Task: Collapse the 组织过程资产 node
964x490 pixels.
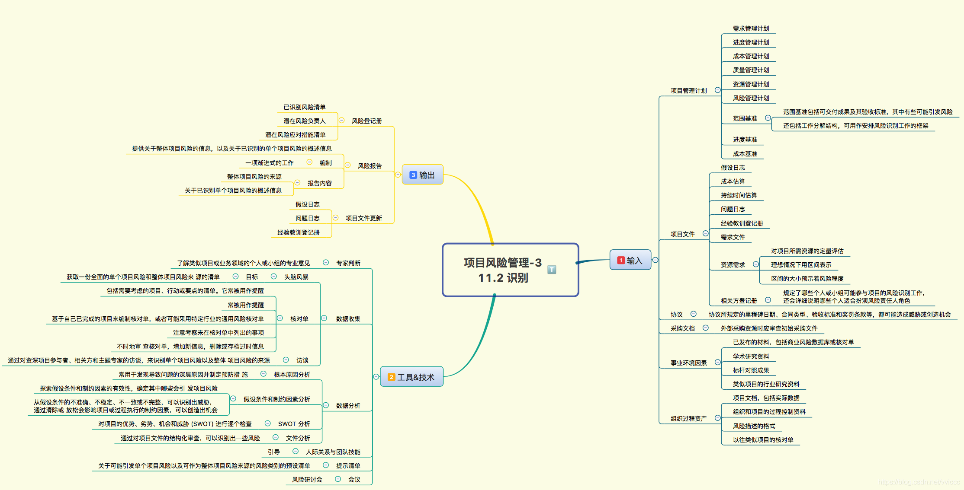Action: pyautogui.click(x=717, y=418)
